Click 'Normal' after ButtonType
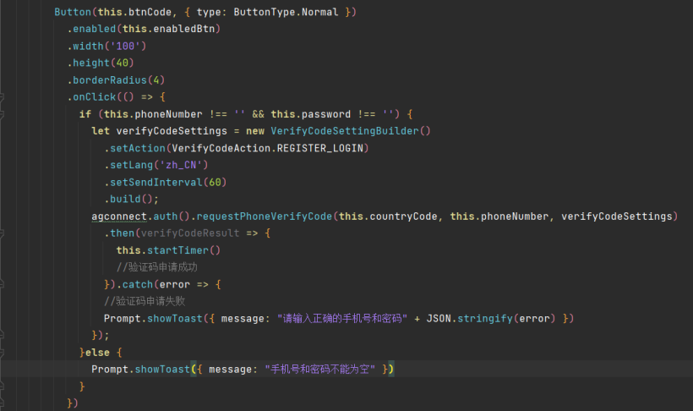The height and width of the screenshot is (411, 693). tap(320, 12)
